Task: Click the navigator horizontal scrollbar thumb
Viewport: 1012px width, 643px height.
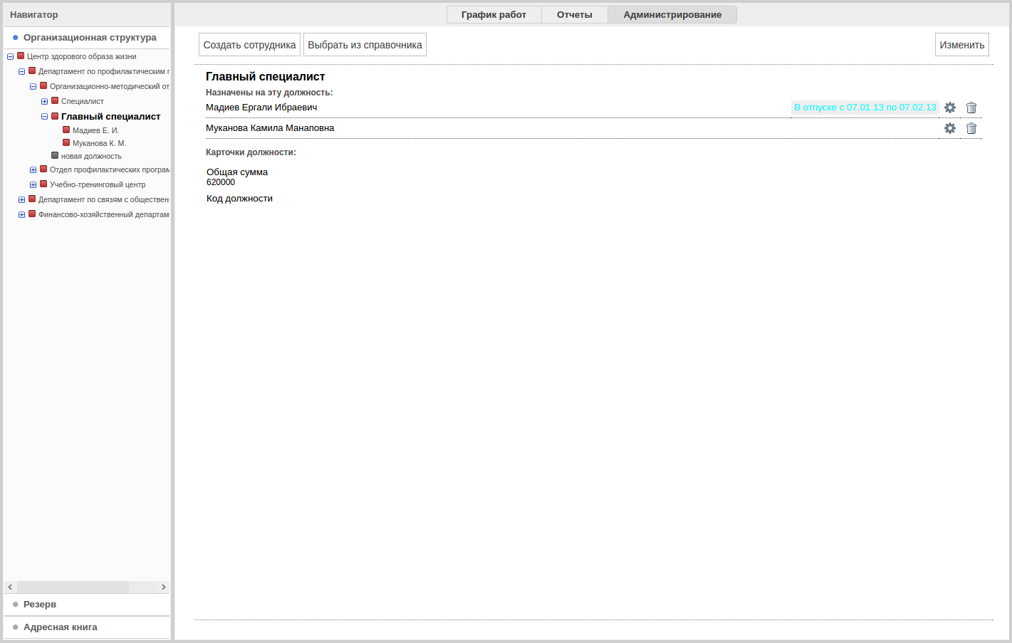Action: [x=73, y=587]
